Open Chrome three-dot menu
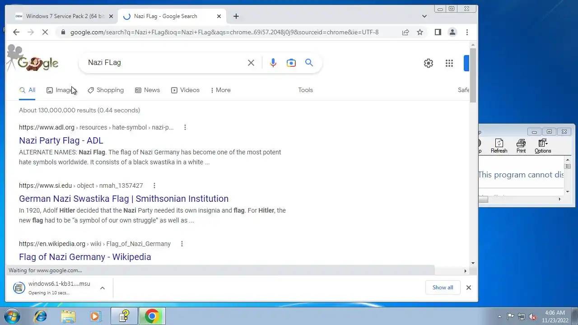This screenshot has height=325, width=578. point(467,32)
